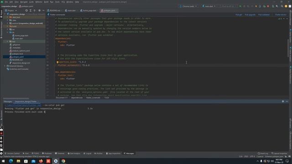Click the Pub get link

point(239,15)
